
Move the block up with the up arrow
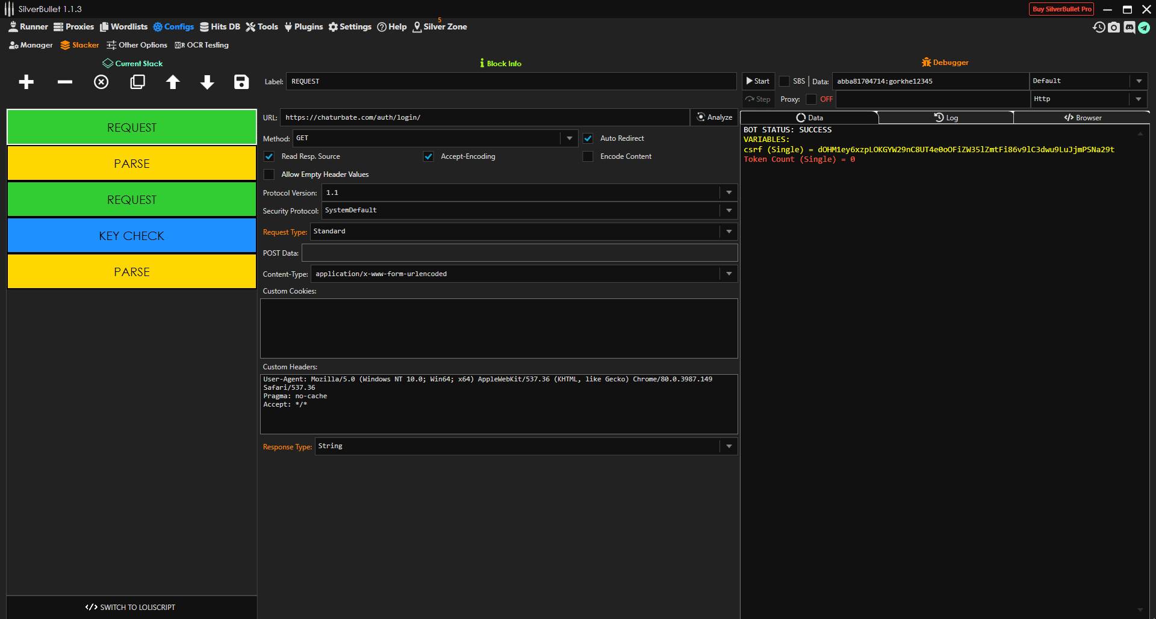[173, 82]
